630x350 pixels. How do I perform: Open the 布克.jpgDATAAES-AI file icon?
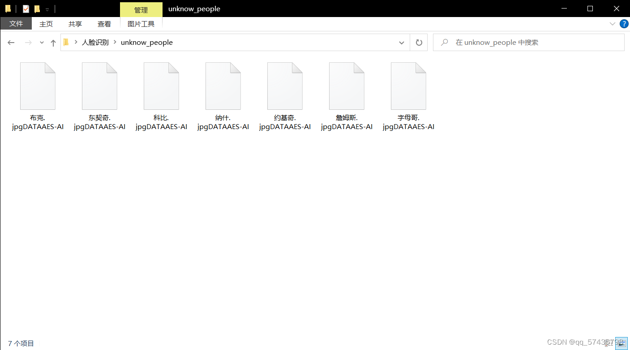(x=38, y=86)
